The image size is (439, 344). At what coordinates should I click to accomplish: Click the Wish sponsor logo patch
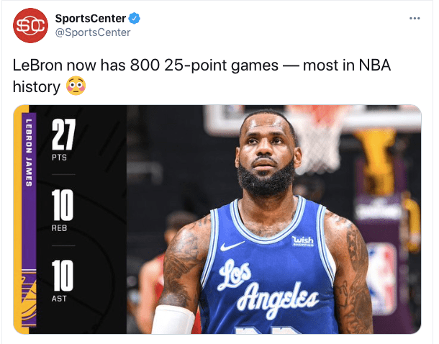(302, 240)
